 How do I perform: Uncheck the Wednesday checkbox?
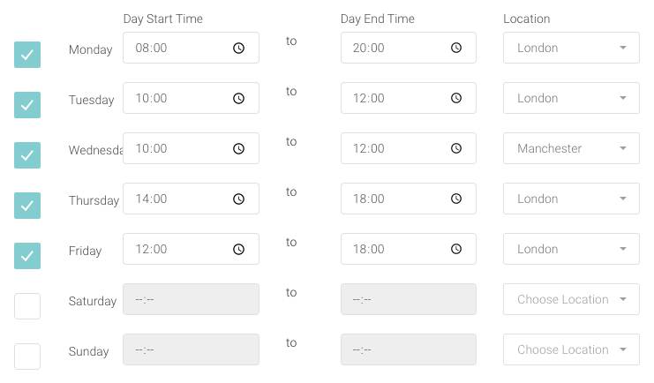(x=27, y=155)
